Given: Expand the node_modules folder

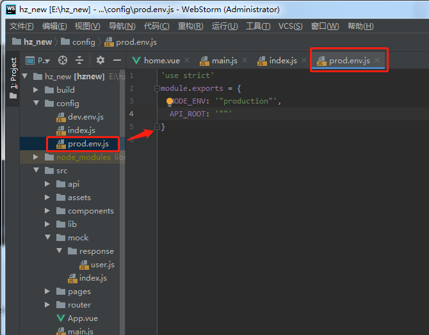Looking at the screenshot, I should (36, 157).
